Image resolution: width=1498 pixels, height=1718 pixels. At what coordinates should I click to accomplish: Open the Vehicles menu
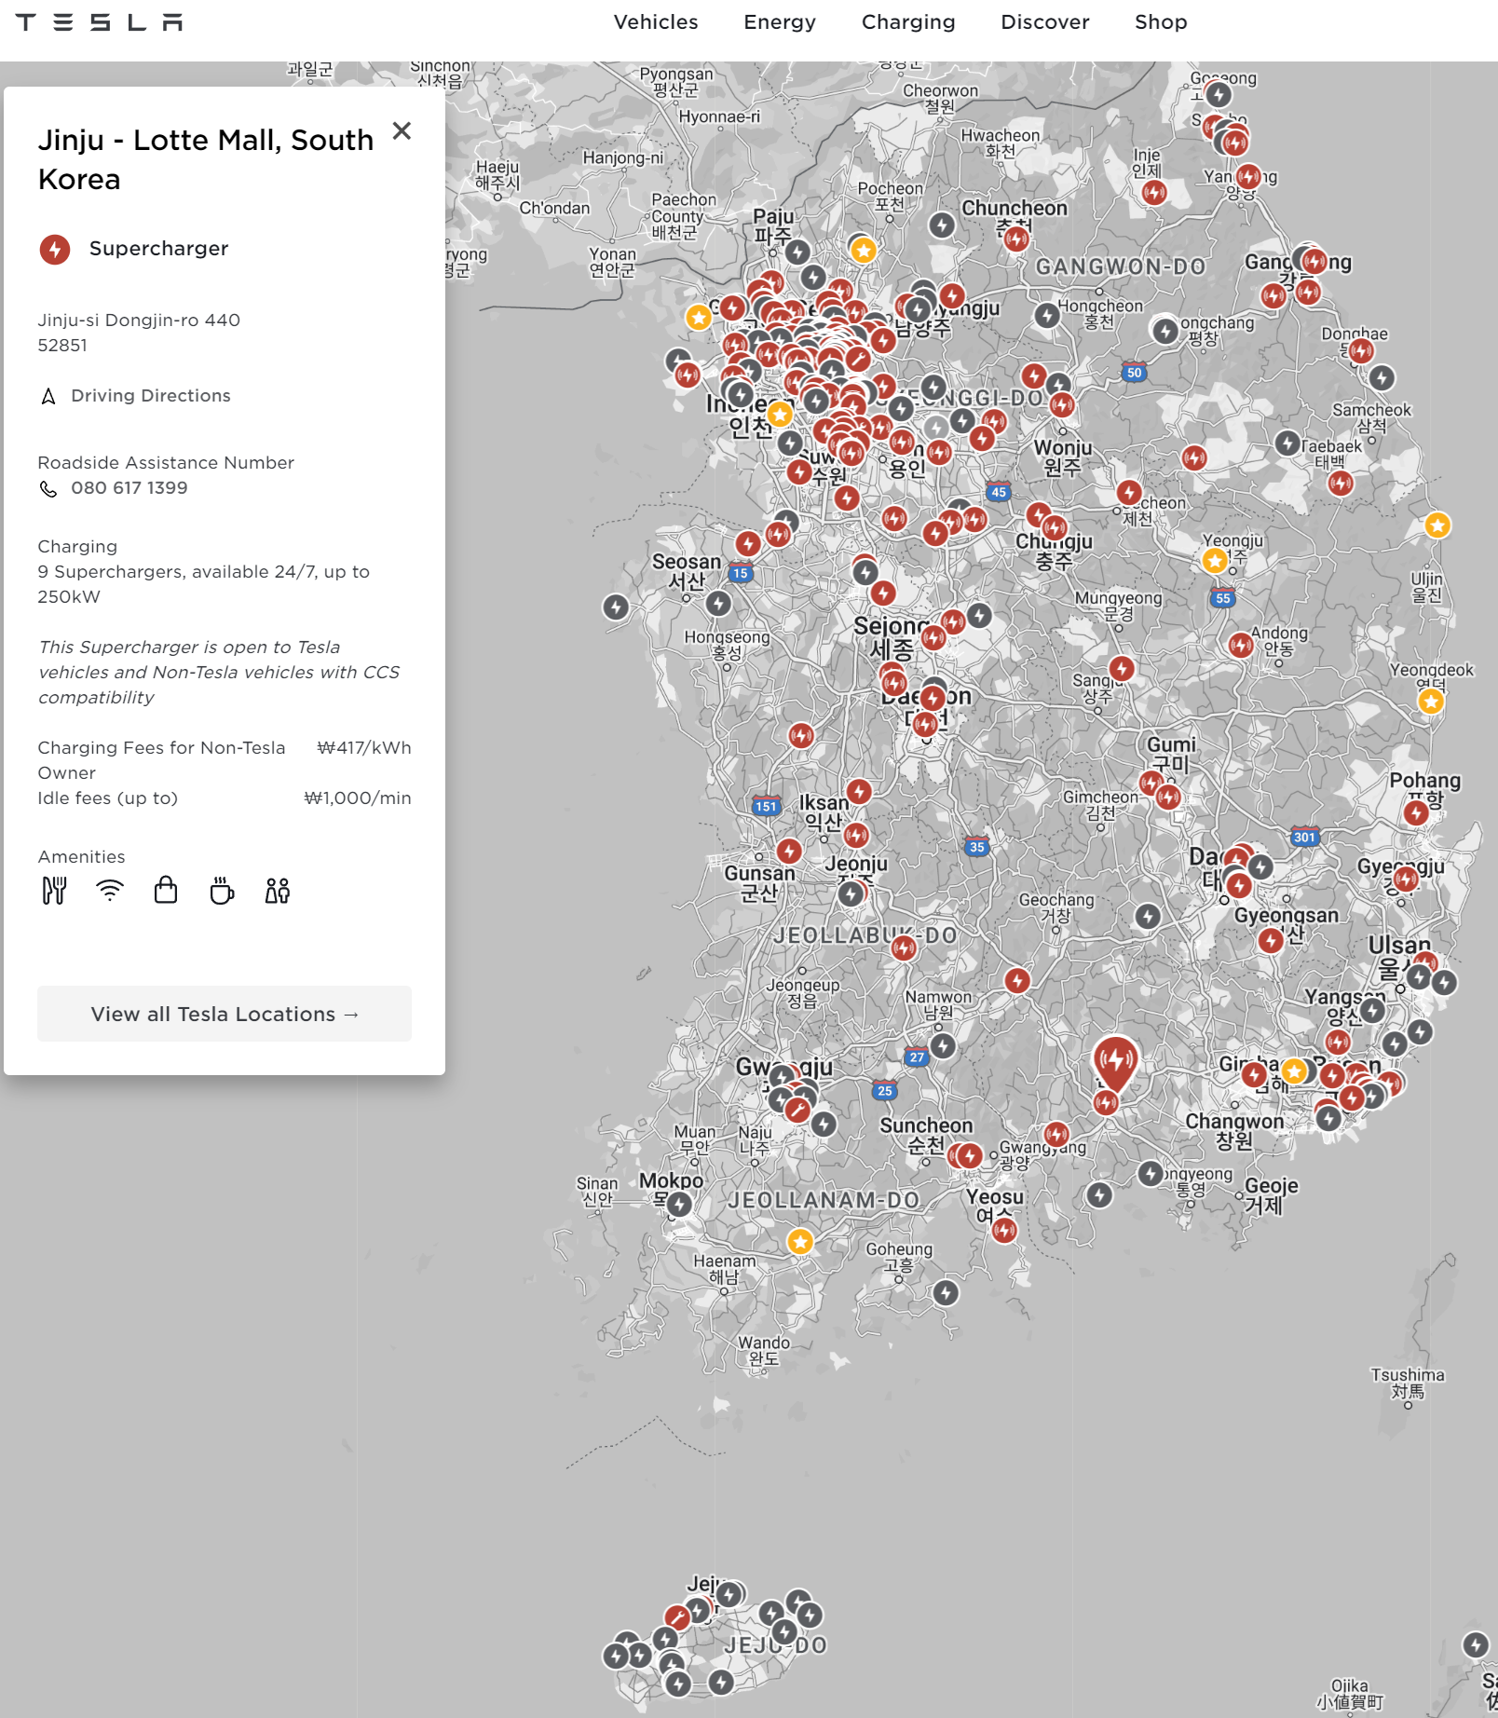point(656,22)
